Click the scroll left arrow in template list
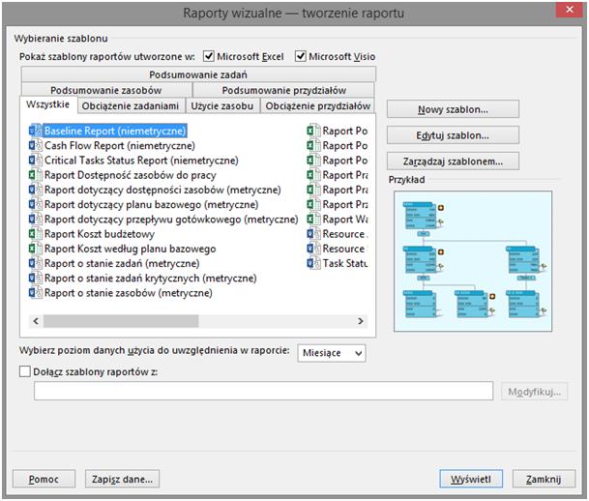This screenshot has height=501, width=589. pyautogui.click(x=36, y=321)
